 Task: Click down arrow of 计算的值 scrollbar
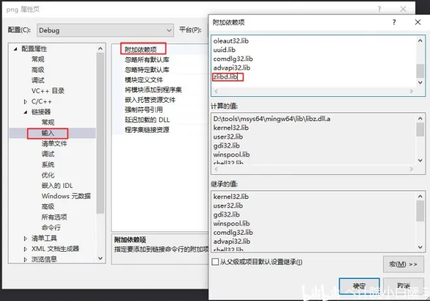click(420, 161)
